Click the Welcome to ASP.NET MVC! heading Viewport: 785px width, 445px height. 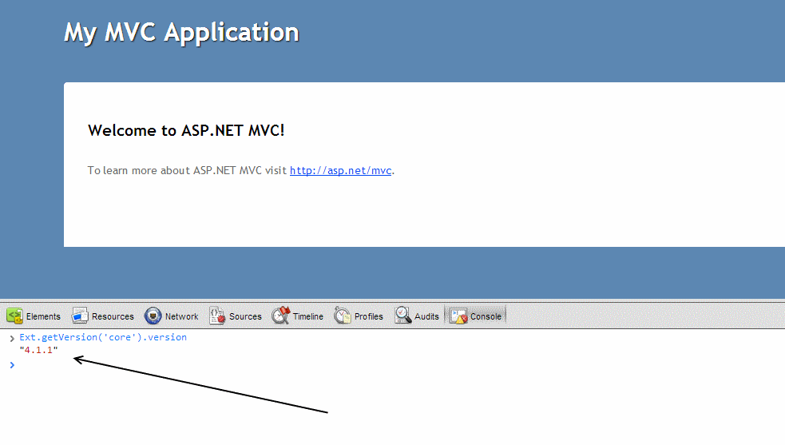pyautogui.click(x=186, y=130)
